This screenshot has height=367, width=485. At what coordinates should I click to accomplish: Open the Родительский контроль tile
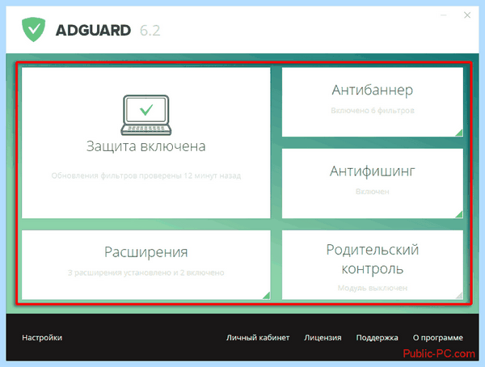[373, 264]
